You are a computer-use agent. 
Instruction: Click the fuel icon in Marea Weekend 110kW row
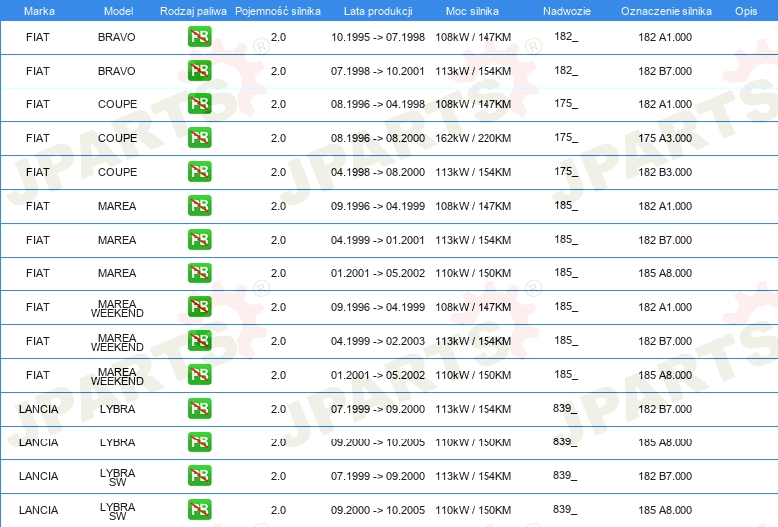[199, 374]
